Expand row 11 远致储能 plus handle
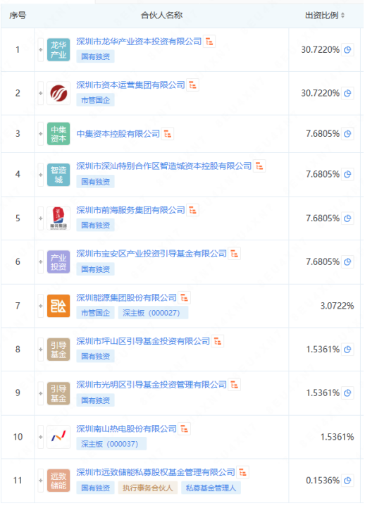This screenshot has height=506, width=365. pyautogui.click(x=41, y=481)
